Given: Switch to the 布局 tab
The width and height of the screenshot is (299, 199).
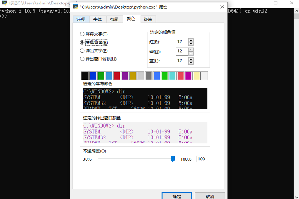Looking at the screenshot, I should coord(114,19).
